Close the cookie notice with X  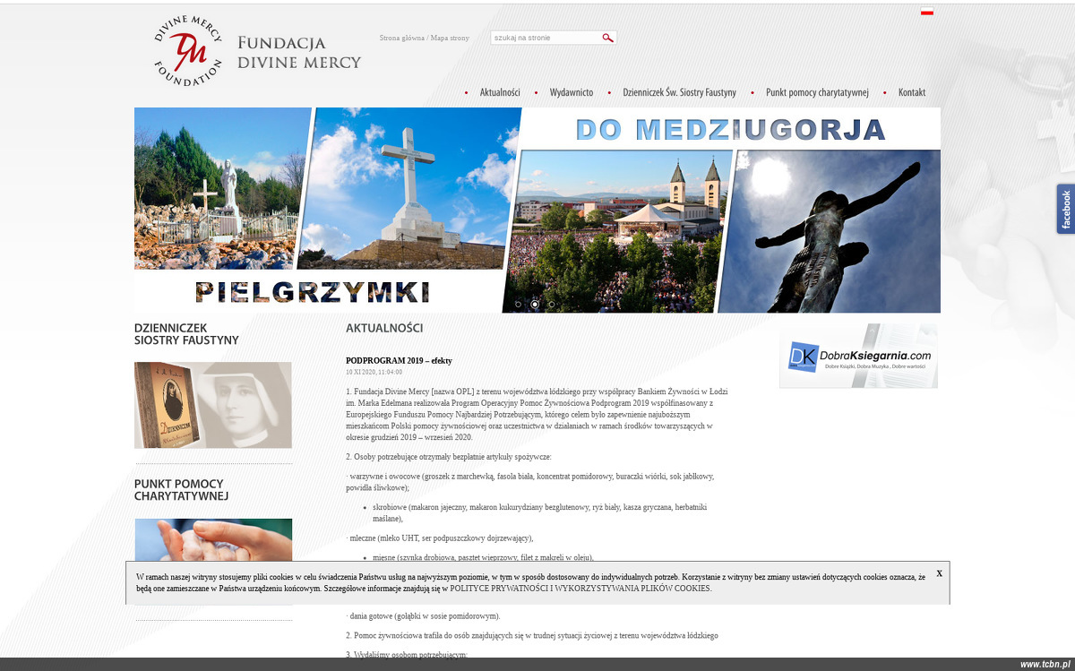(939, 573)
